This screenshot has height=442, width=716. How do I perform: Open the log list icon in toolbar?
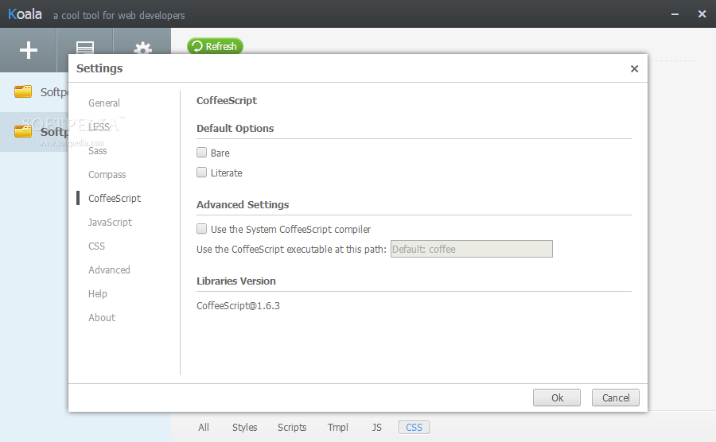click(85, 48)
